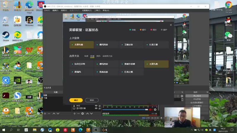Confirm with the yellow 确定 button
Image resolution: width=237 pixels, height=133 pixels.
76,100
